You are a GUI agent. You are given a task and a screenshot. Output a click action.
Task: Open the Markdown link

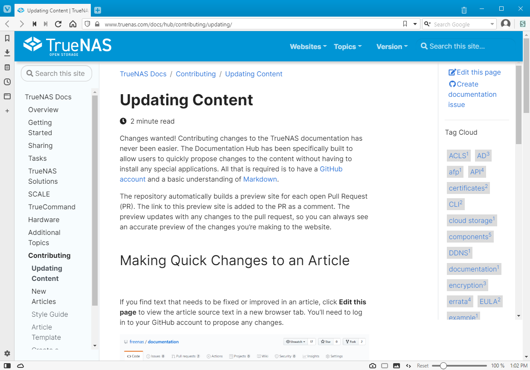pos(260,179)
